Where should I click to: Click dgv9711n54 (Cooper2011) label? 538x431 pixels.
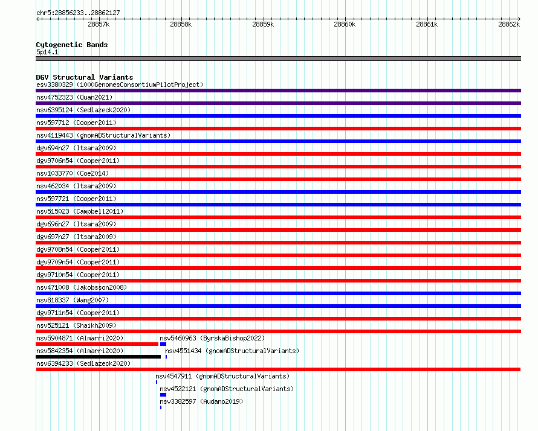(x=78, y=313)
